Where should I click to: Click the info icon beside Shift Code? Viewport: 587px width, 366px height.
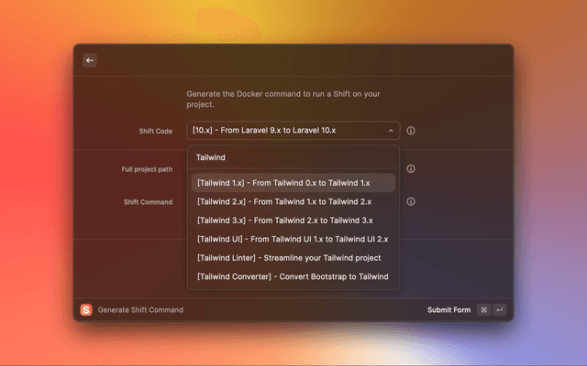(411, 131)
